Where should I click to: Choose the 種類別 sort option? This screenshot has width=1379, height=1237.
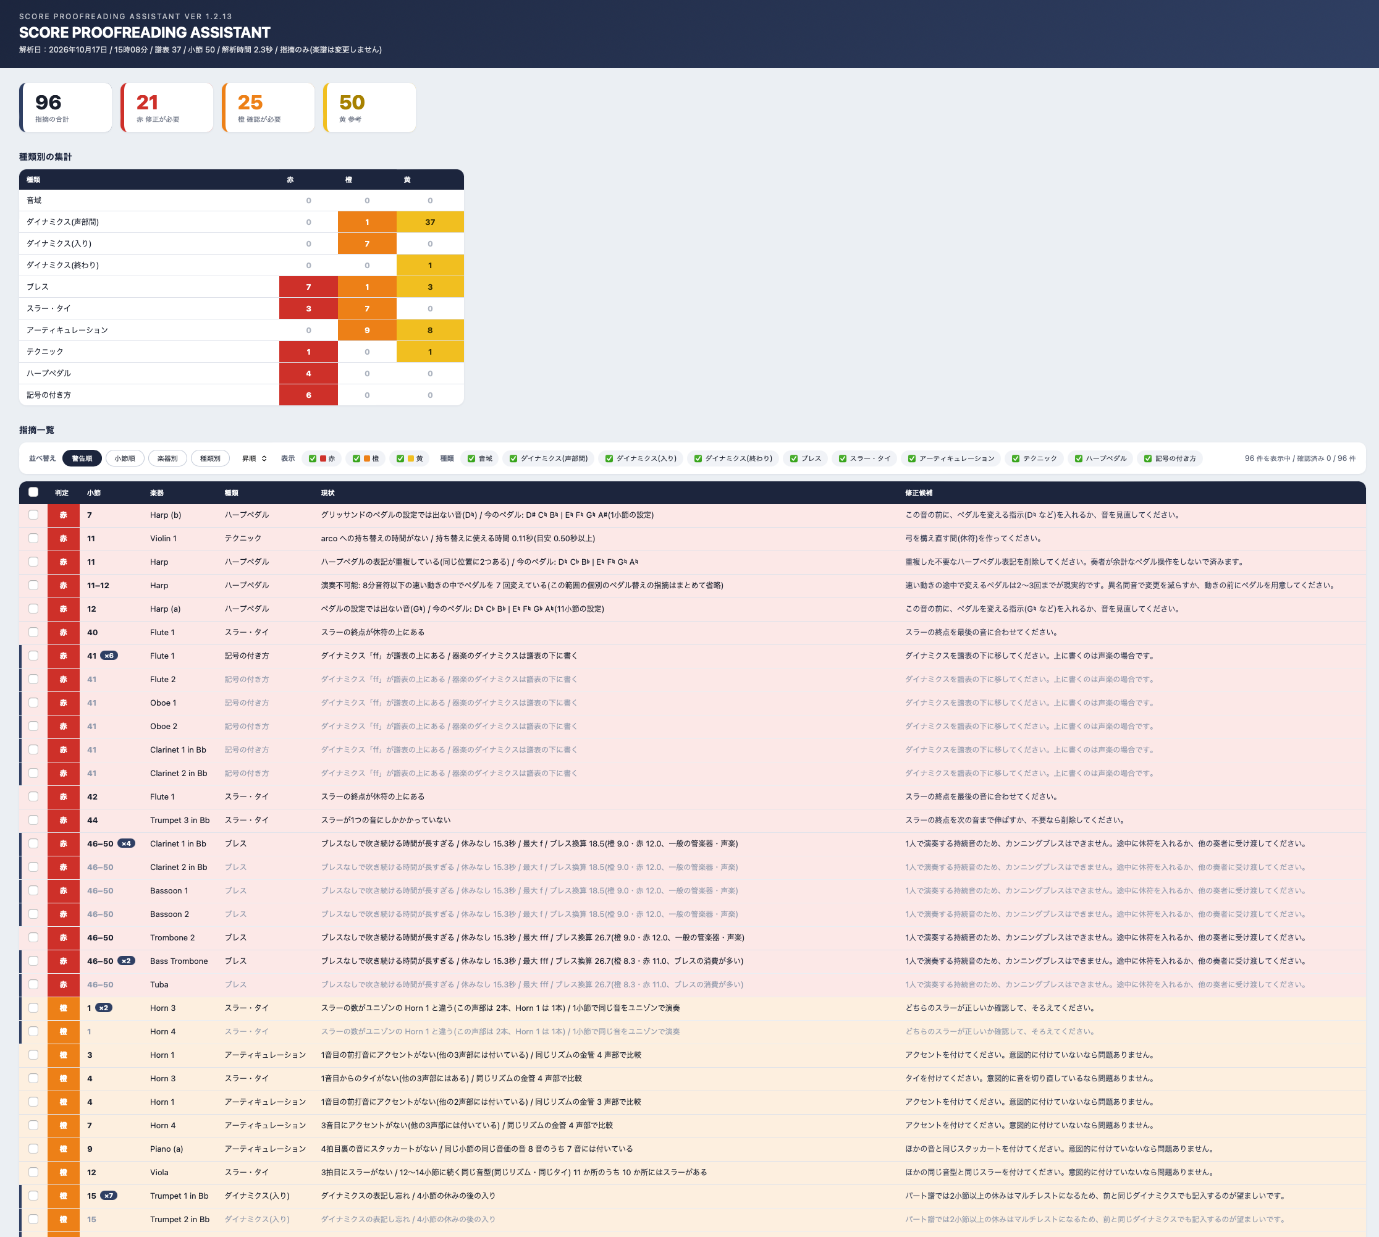(210, 458)
